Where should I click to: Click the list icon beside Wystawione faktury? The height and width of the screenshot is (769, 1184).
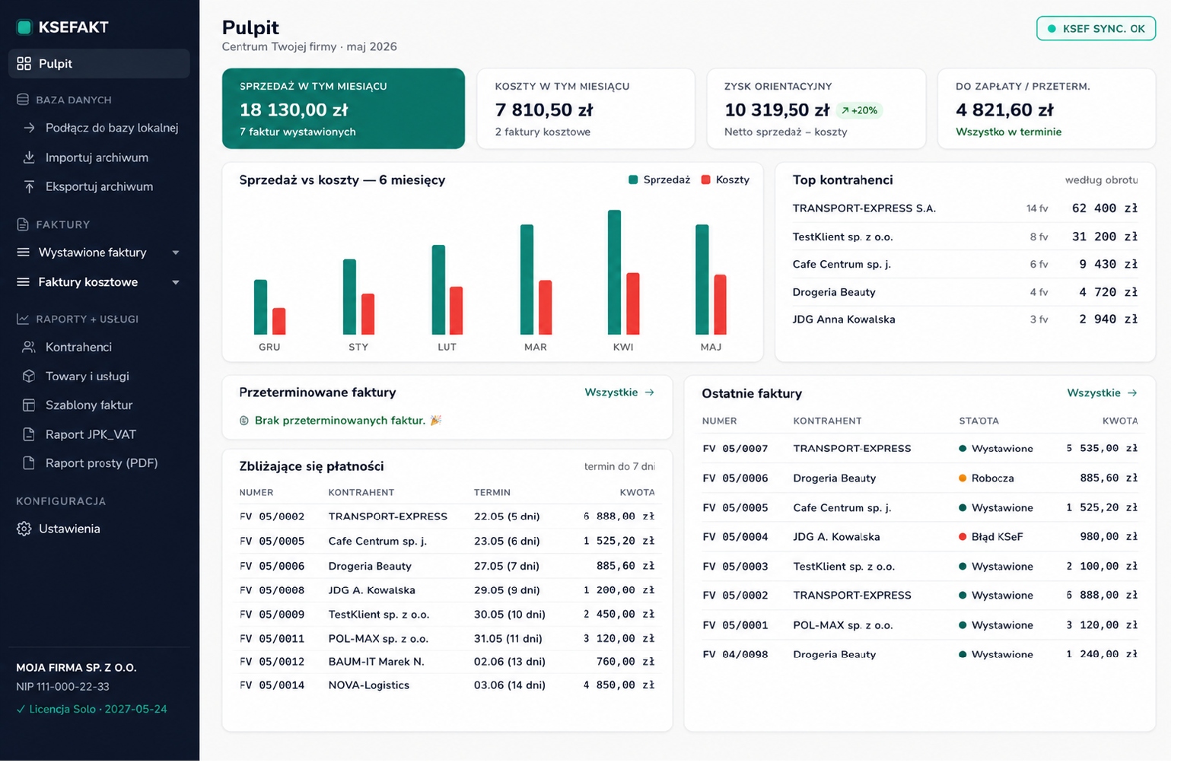click(24, 253)
